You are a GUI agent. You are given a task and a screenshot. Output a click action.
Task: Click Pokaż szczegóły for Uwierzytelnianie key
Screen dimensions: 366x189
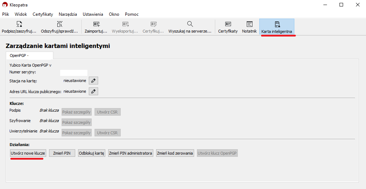pyautogui.click(x=76, y=133)
